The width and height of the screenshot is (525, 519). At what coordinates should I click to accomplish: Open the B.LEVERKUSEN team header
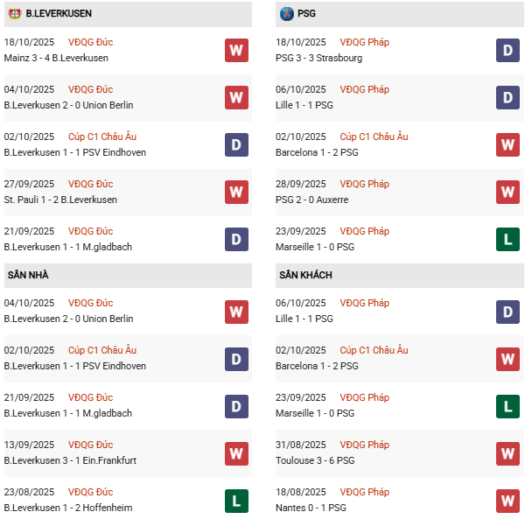[x=59, y=14]
